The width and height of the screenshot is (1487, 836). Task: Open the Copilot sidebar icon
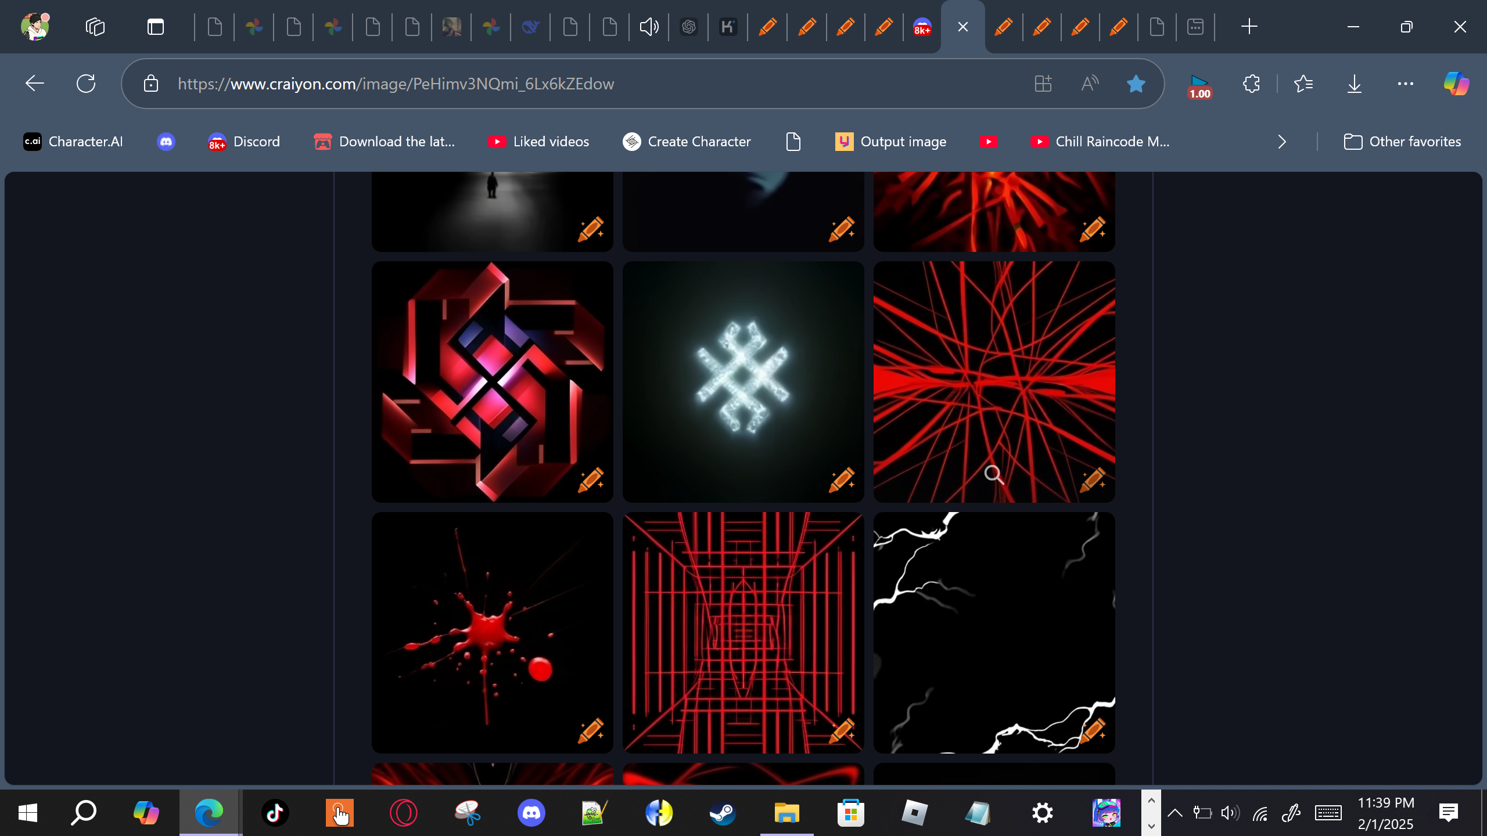click(1456, 84)
